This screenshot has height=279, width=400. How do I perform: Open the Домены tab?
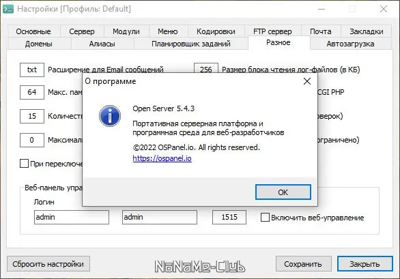pos(39,44)
